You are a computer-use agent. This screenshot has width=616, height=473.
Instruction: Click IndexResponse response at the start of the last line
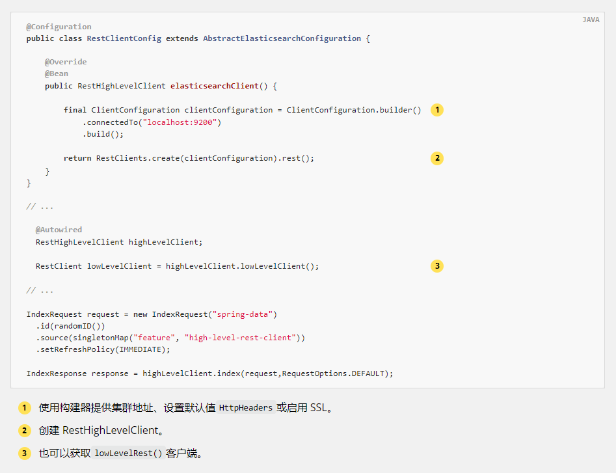(x=77, y=373)
